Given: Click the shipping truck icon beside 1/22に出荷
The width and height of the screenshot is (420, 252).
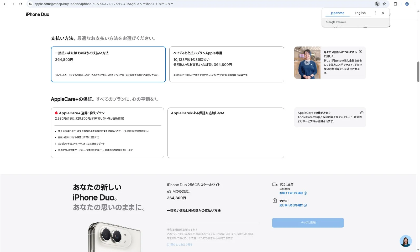Looking at the screenshot, I should click(x=275, y=184).
